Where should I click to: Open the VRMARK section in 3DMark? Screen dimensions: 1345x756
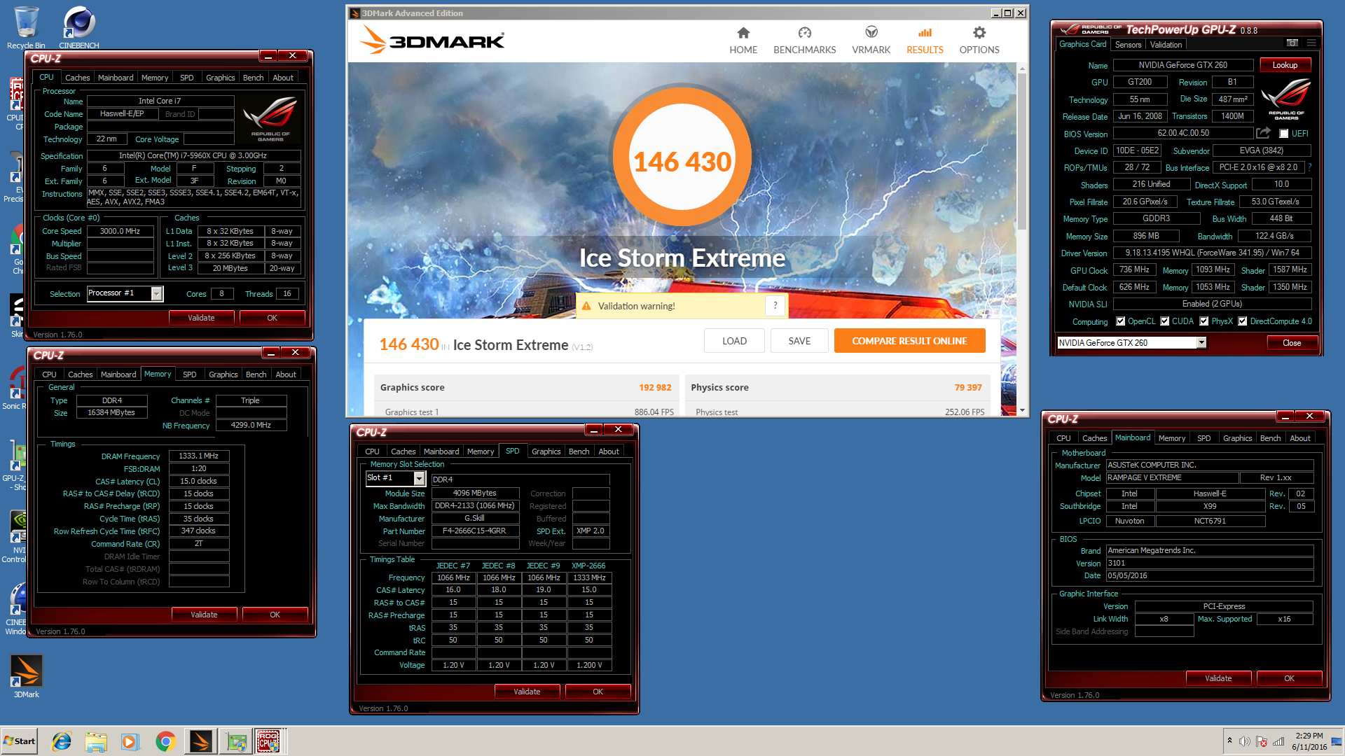tap(871, 41)
